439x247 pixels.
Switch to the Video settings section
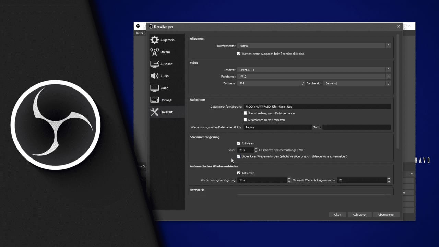tap(167, 88)
